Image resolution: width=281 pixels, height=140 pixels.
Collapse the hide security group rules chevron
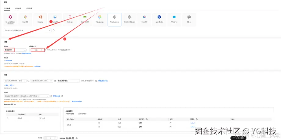pyautogui.click(x=15, y=104)
